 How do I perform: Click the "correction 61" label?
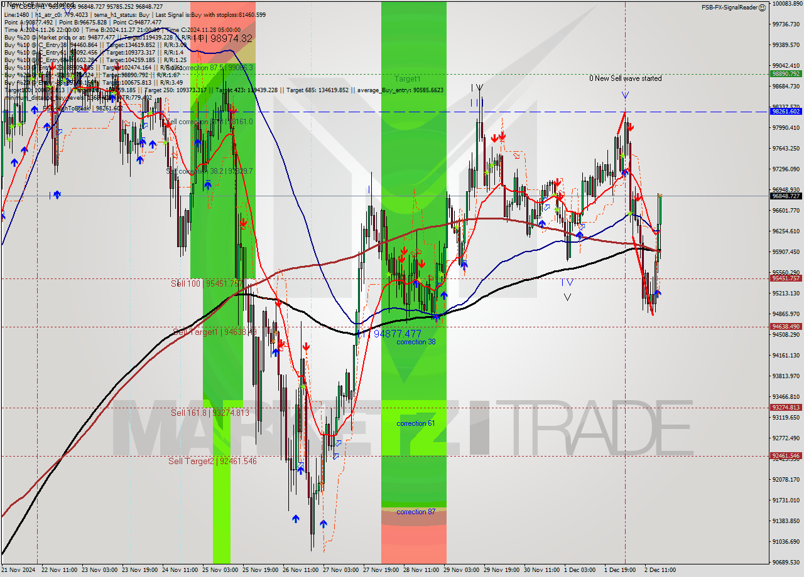(416, 424)
